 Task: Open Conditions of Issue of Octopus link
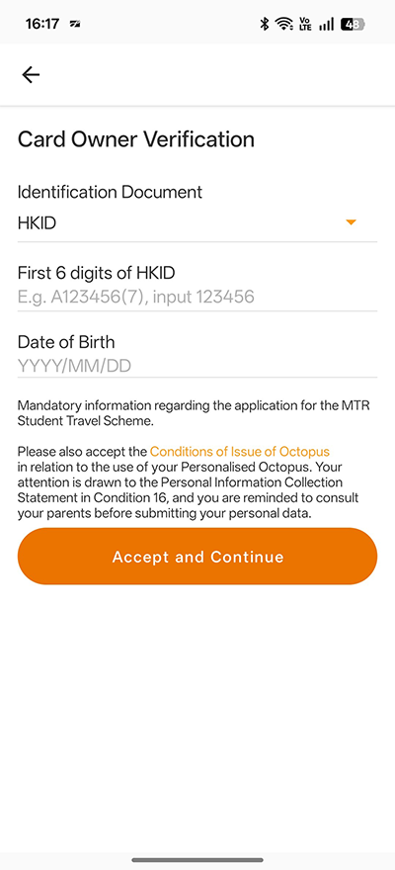coord(239,451)
